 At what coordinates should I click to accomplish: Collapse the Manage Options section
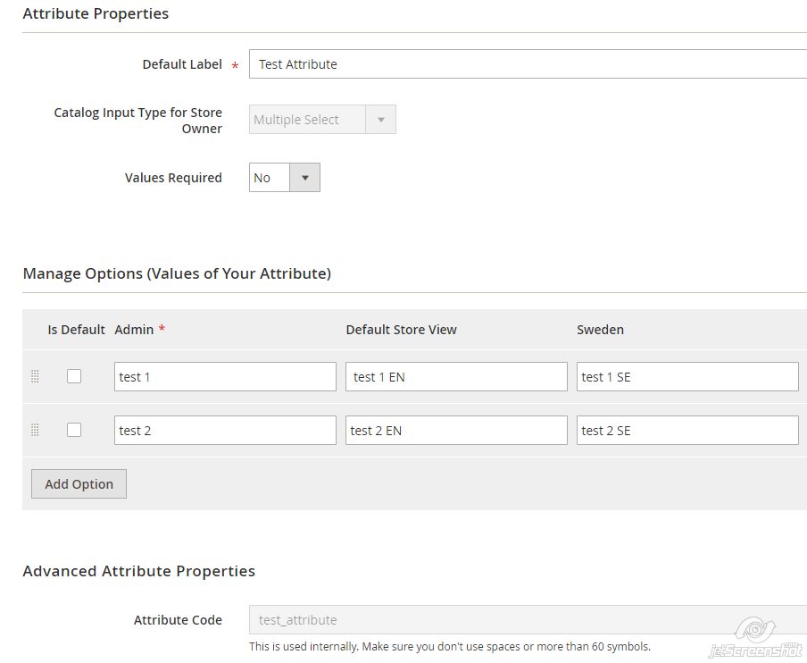[x=176, y=273]
